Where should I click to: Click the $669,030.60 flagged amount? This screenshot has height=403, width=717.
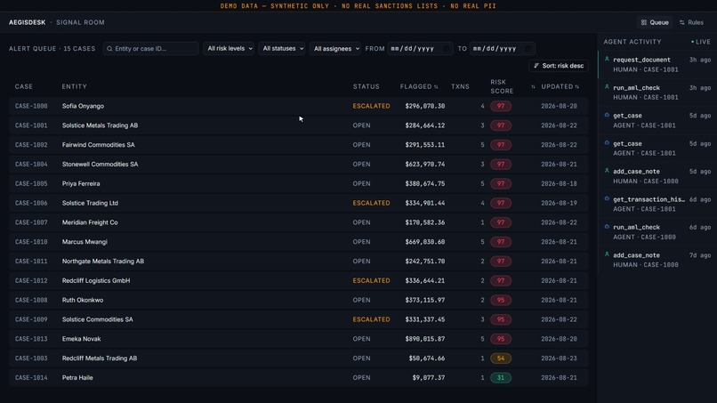point(425,242)
